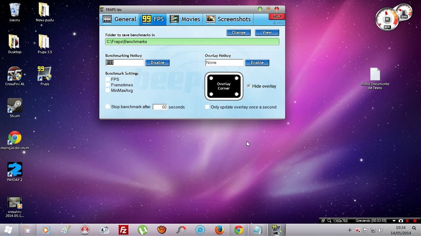Image resolution: width=421 pixels, height=236 pixels.
Task: Select the PAYDAY 2 desktop icon
Action: click(14, 172)
